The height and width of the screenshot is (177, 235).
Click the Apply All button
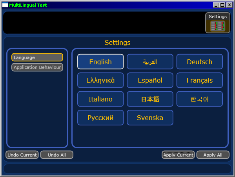coord(213,155)
